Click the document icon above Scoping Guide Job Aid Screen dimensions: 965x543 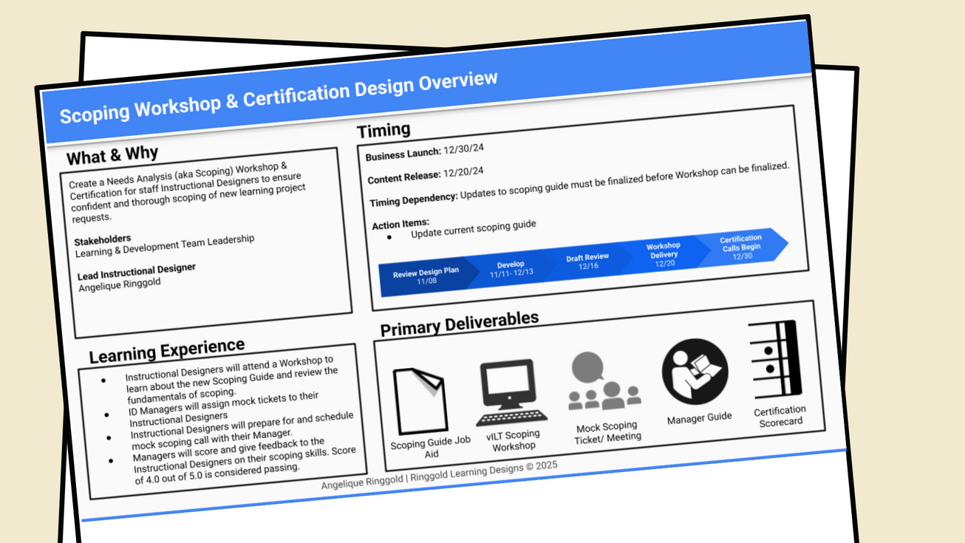click(x=419, y=400)
